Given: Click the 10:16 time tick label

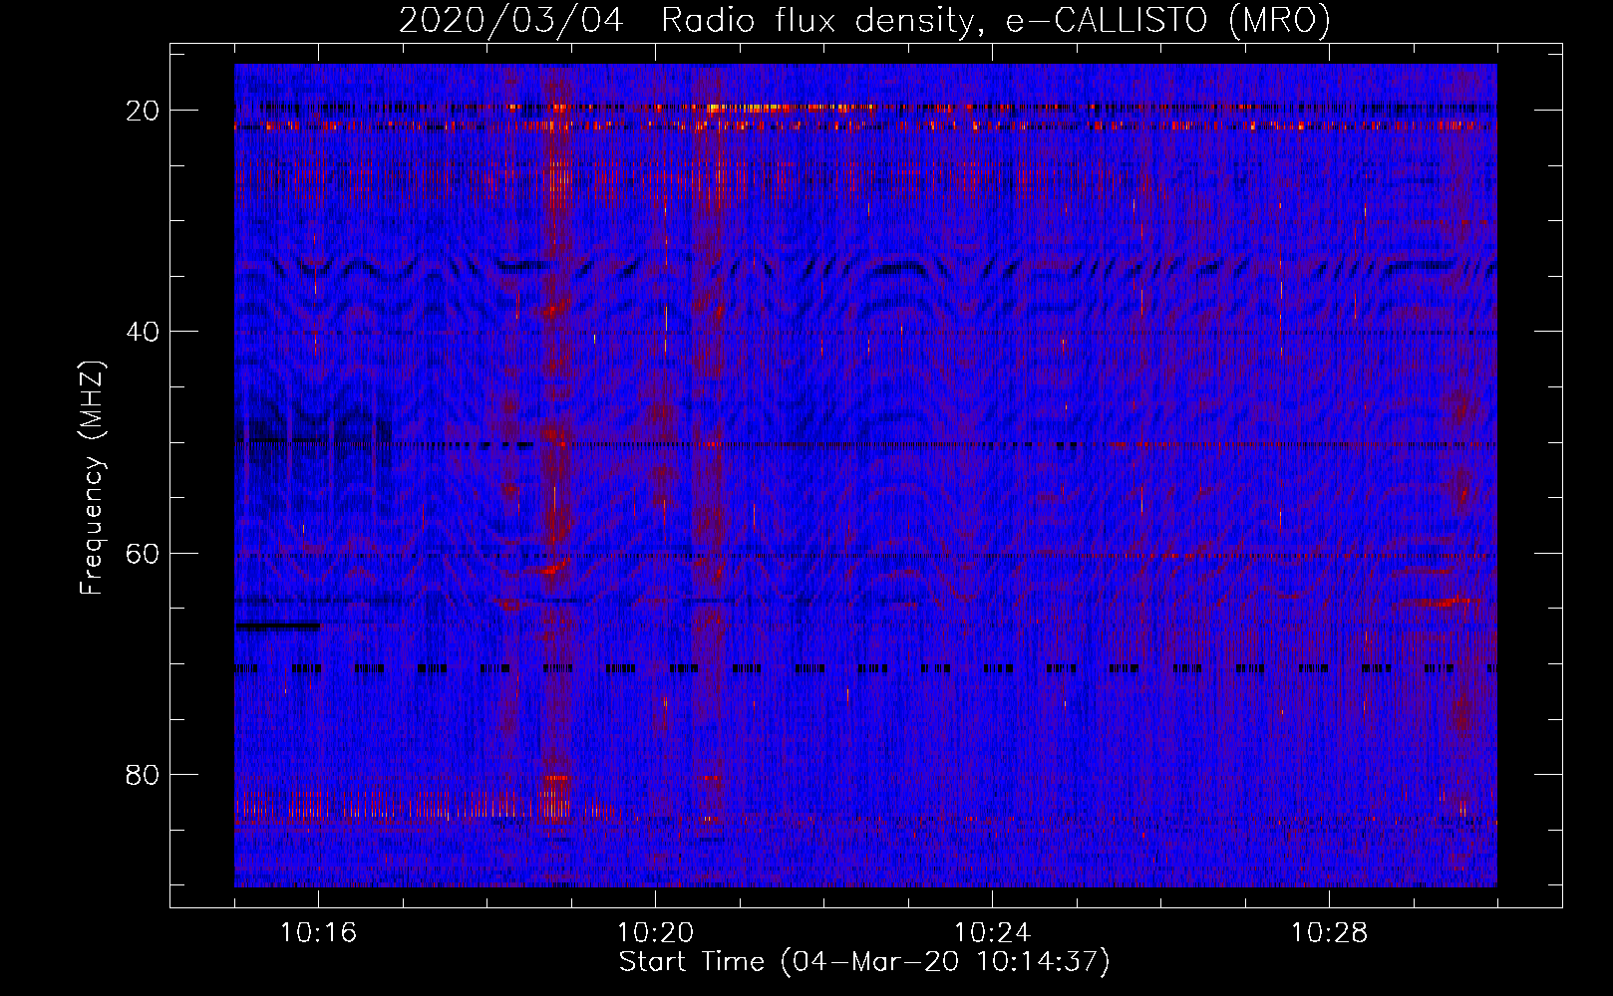Looking at the screenshot, I should (x=318, y=933).
